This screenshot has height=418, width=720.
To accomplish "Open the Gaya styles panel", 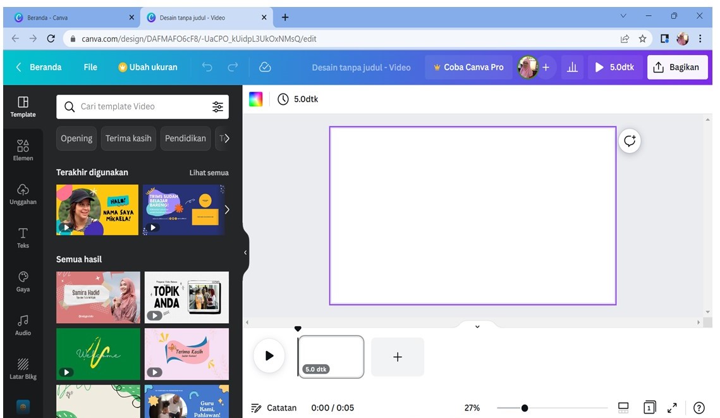I will click(x=23, y=281).
